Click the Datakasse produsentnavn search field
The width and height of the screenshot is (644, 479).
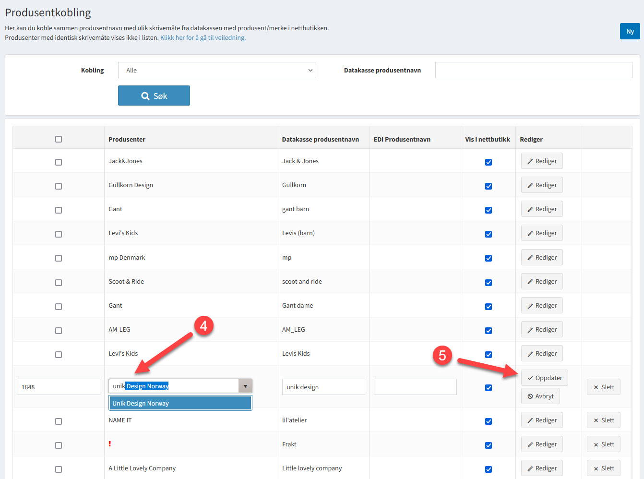(x=533, y=70)
